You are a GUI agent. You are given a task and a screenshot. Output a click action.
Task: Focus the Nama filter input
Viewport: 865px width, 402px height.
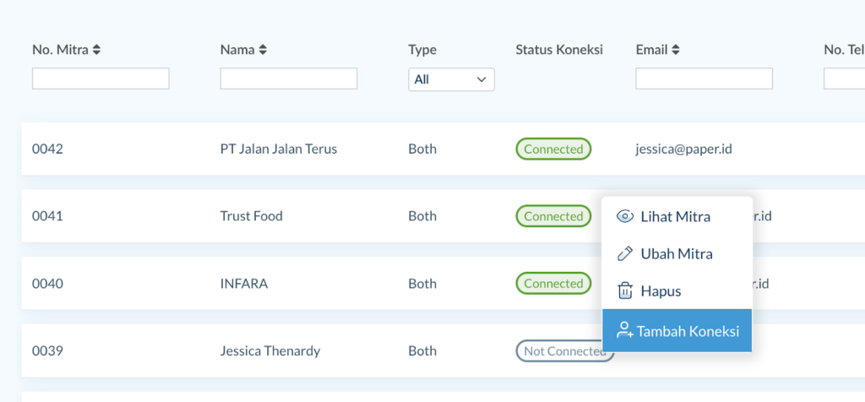pyautogui.click(x=288, y=79)
